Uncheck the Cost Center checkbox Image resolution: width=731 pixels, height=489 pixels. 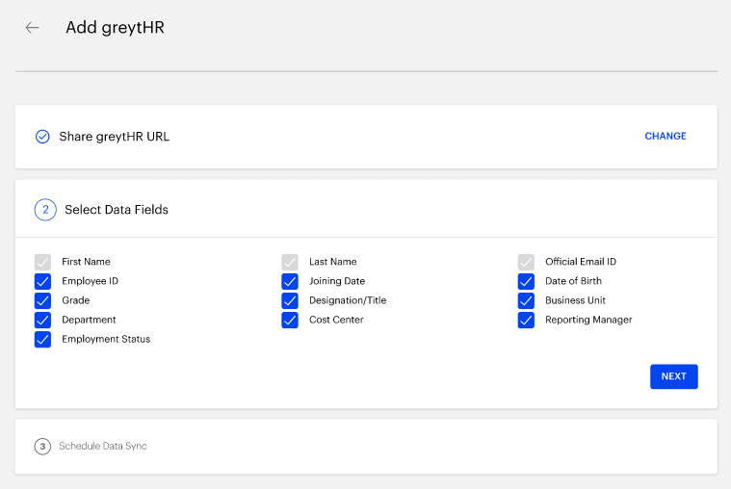(x=290, y=320)
